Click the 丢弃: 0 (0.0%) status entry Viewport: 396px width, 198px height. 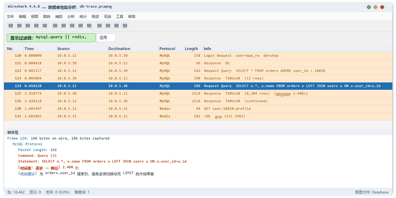pos(58,192)
